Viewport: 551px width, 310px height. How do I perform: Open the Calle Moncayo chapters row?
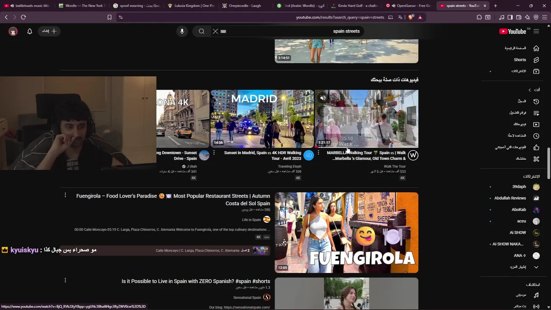[165, 251]
